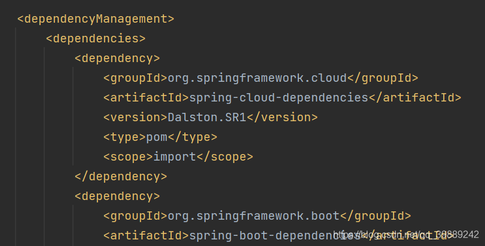Click the opening dependencies tag
Viewport: 485px width, 246px height.
(96, 39)
